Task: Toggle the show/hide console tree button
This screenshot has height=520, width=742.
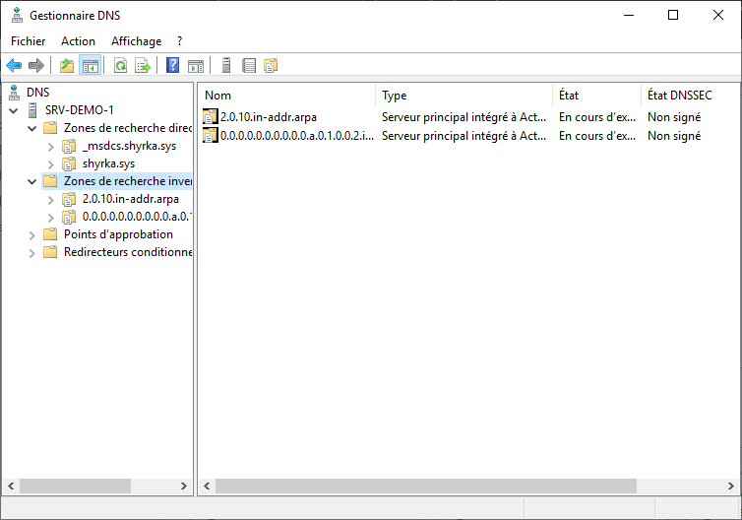Action: [x=90, y=66]
